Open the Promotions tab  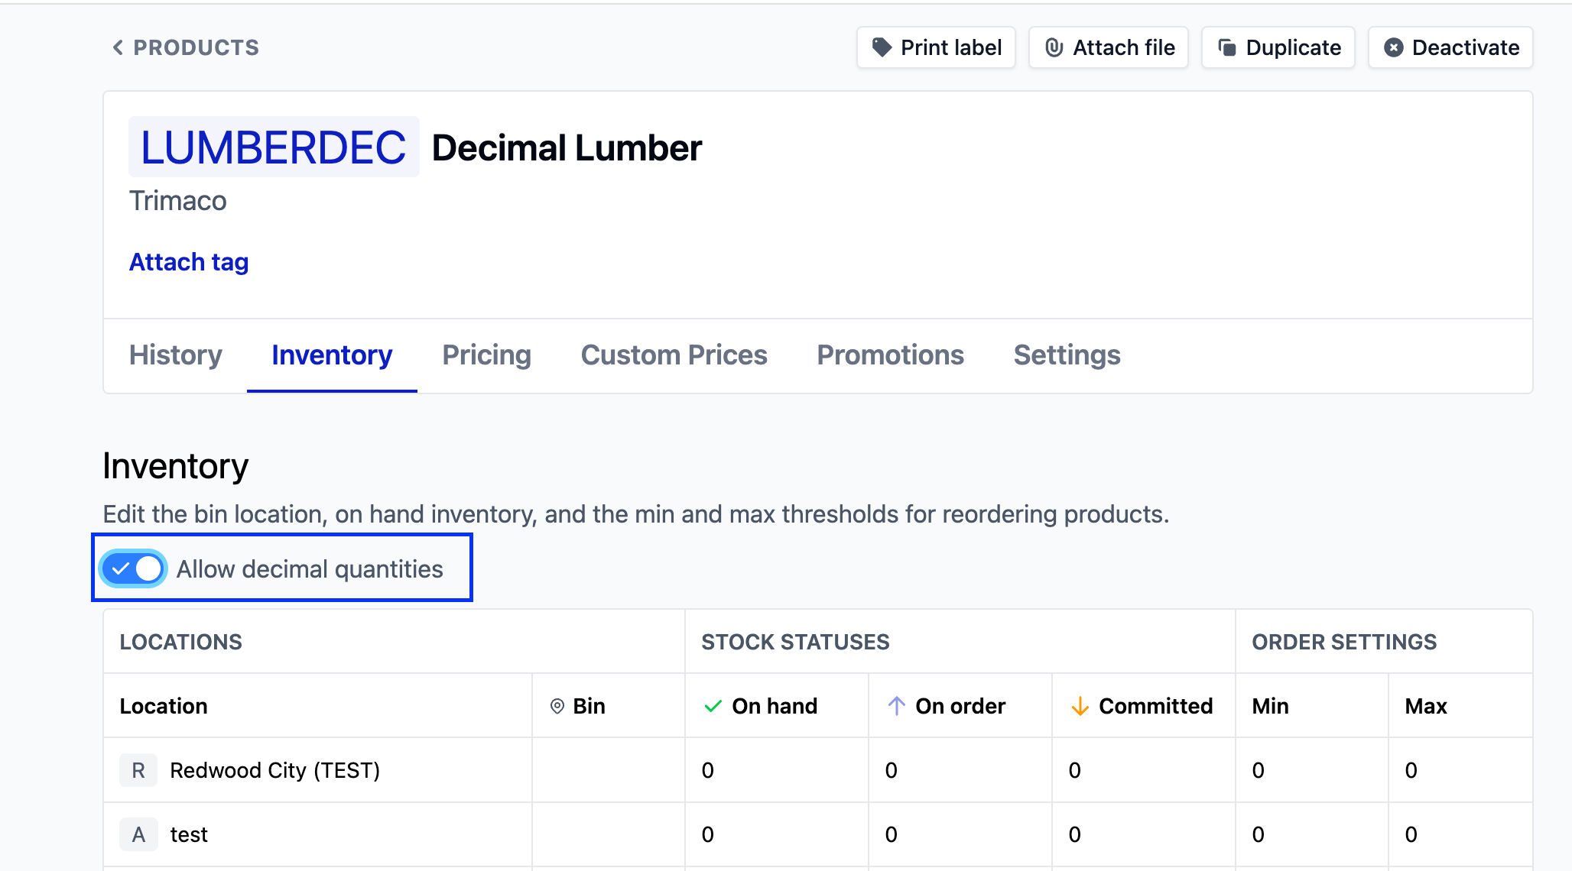(x=890, y=355)
